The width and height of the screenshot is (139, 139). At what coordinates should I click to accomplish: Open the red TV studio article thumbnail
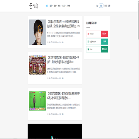(x=37, y=65)
